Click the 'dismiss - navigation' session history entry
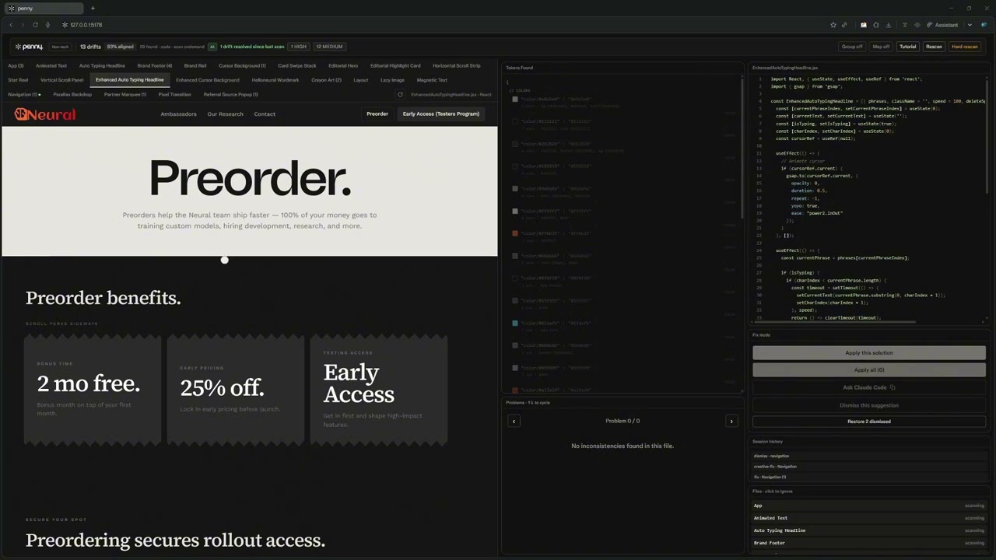This screenshot has width=996, height=560. point(869,456)
